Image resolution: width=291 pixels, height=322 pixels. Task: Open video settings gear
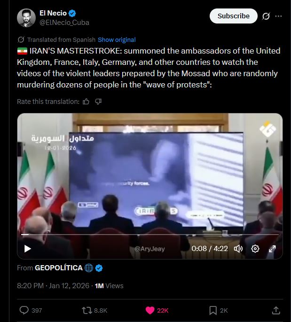(x=255, y=249)
